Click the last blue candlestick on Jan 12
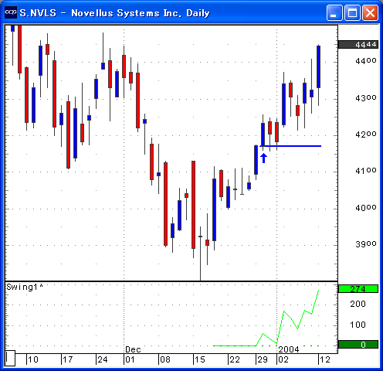Screen dimensions: 383x371 [x=319, y=67]
